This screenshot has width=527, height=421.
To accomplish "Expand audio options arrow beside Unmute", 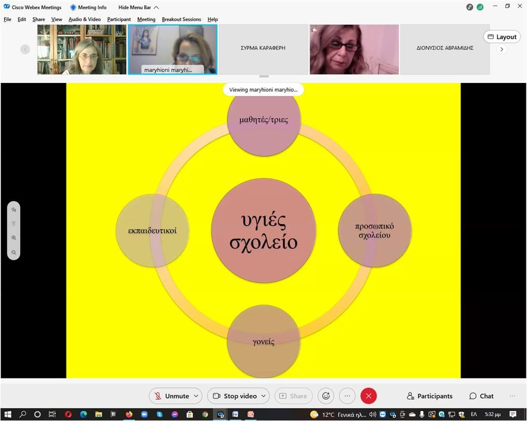I will [x=196, y=396].
